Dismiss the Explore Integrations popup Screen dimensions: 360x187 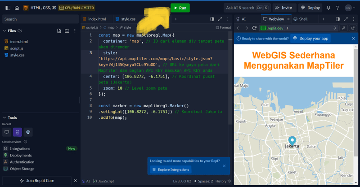(x=224, y=166)
